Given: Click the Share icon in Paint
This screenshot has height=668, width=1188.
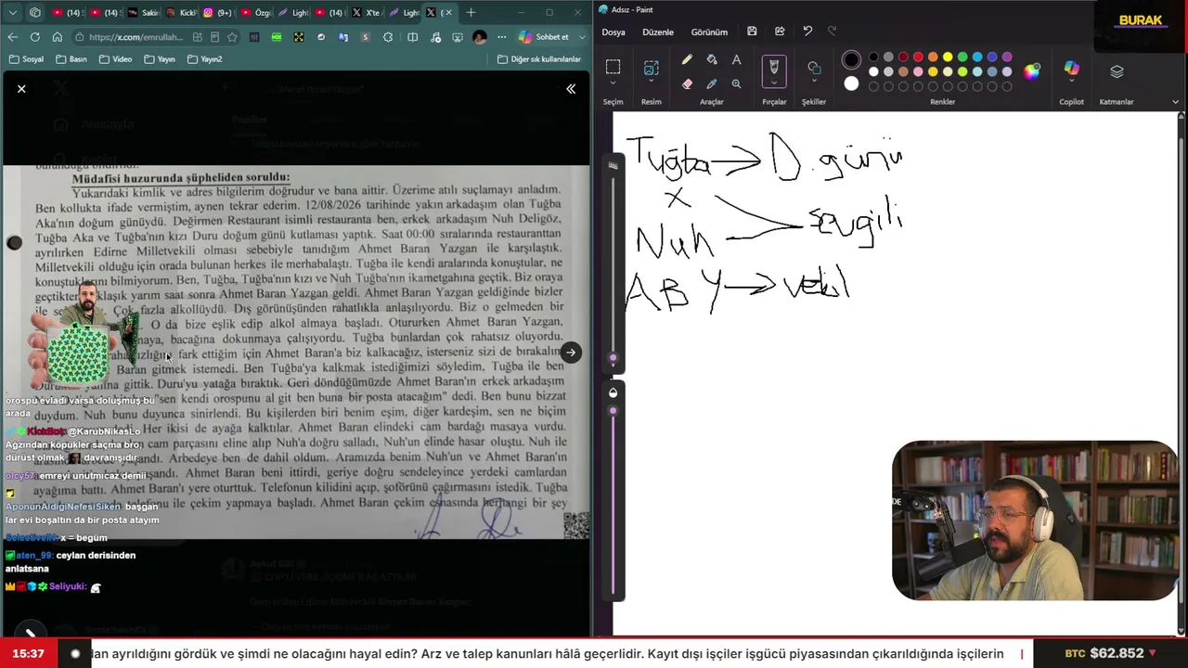Looking at the screenshot, I should click(780, 32).
